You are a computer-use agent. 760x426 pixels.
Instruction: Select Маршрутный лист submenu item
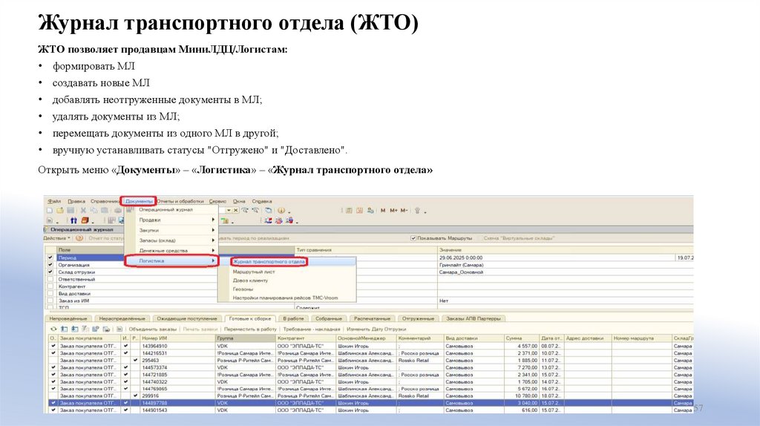pyautogui.click(x=254, y=272)
